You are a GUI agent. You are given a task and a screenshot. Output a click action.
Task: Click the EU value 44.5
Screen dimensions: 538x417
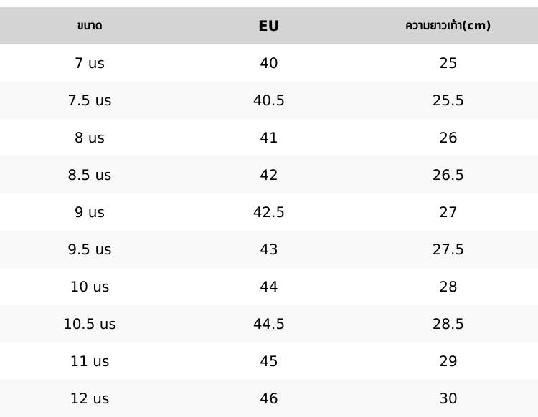tap(269, 324)
